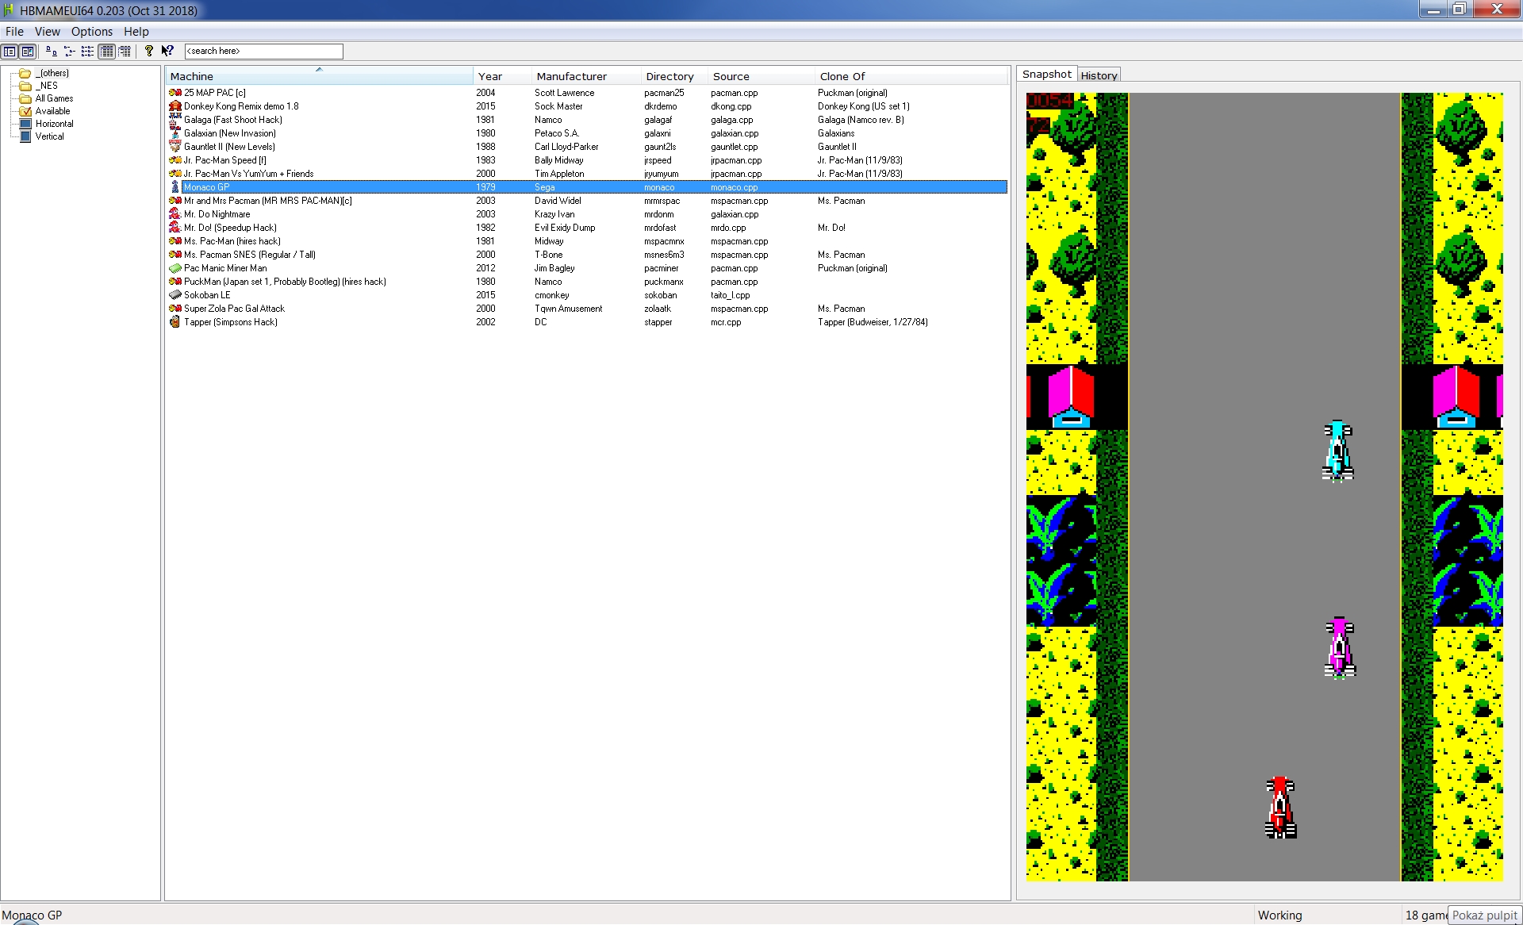Switch to list view
This screenshot has width=1523, height=925.
87,52
